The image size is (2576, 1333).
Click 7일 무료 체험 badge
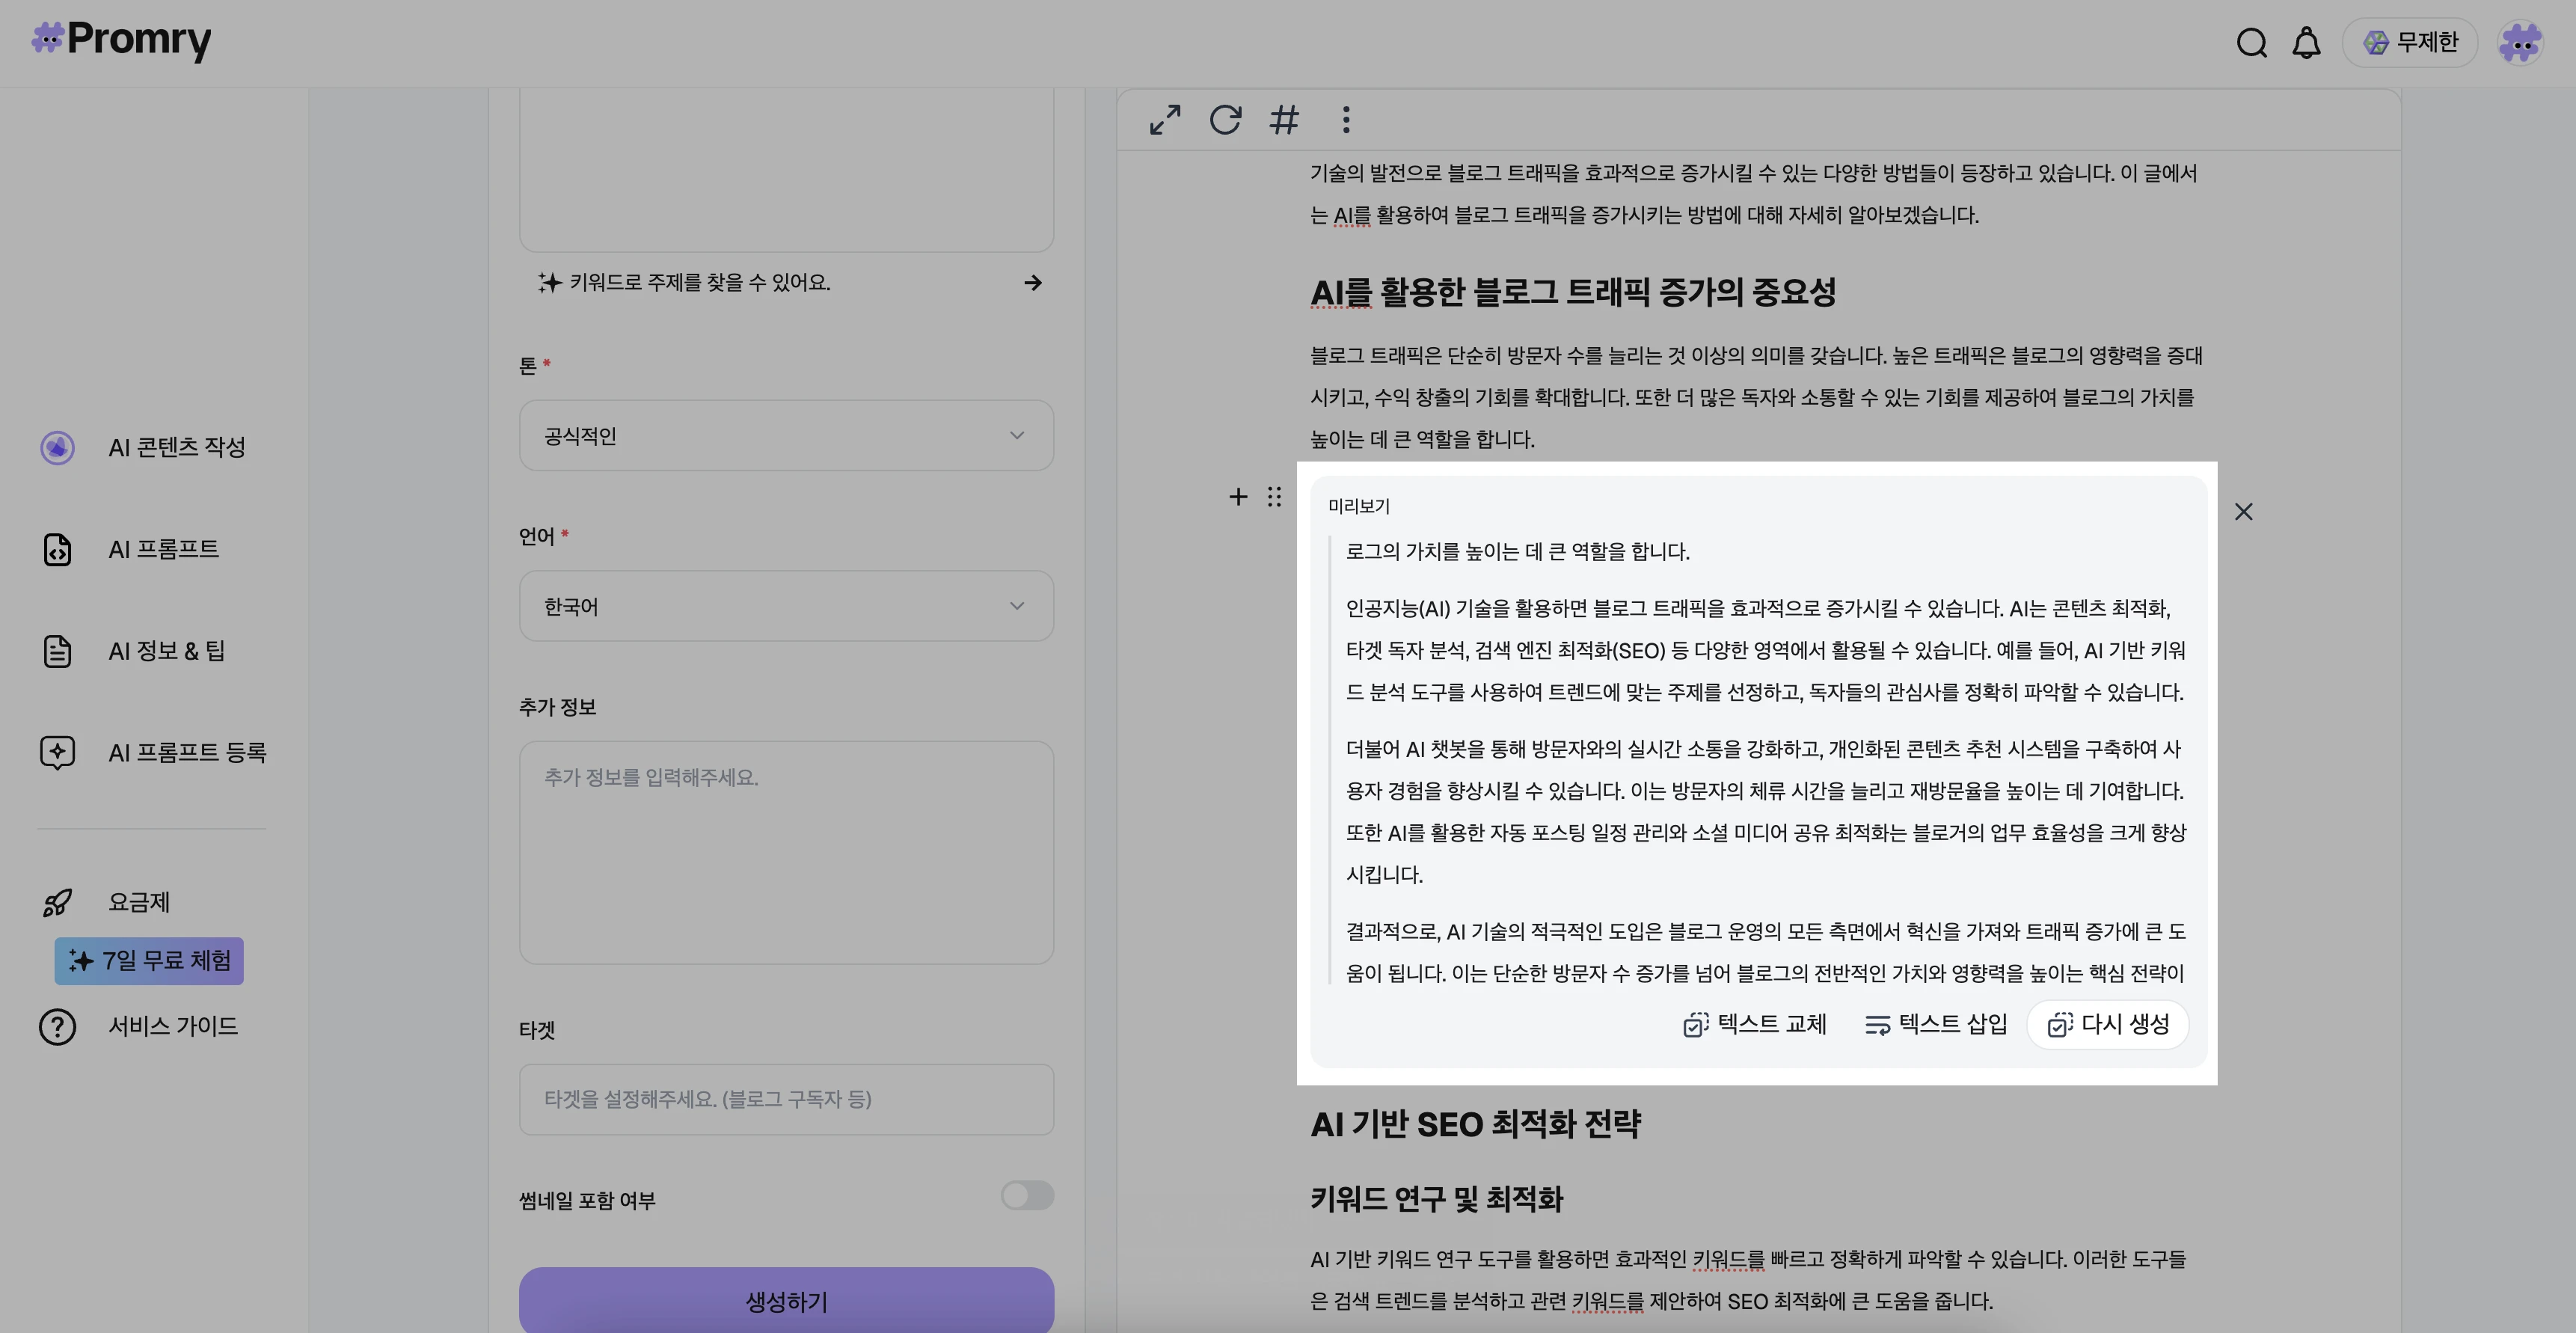click(x=149, y=961)
